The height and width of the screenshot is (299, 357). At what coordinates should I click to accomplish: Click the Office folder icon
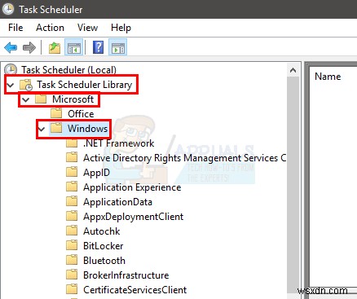56,113
